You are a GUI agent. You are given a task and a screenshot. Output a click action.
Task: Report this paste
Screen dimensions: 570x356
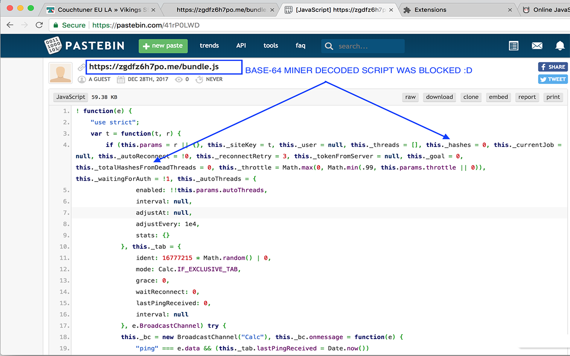527,97
